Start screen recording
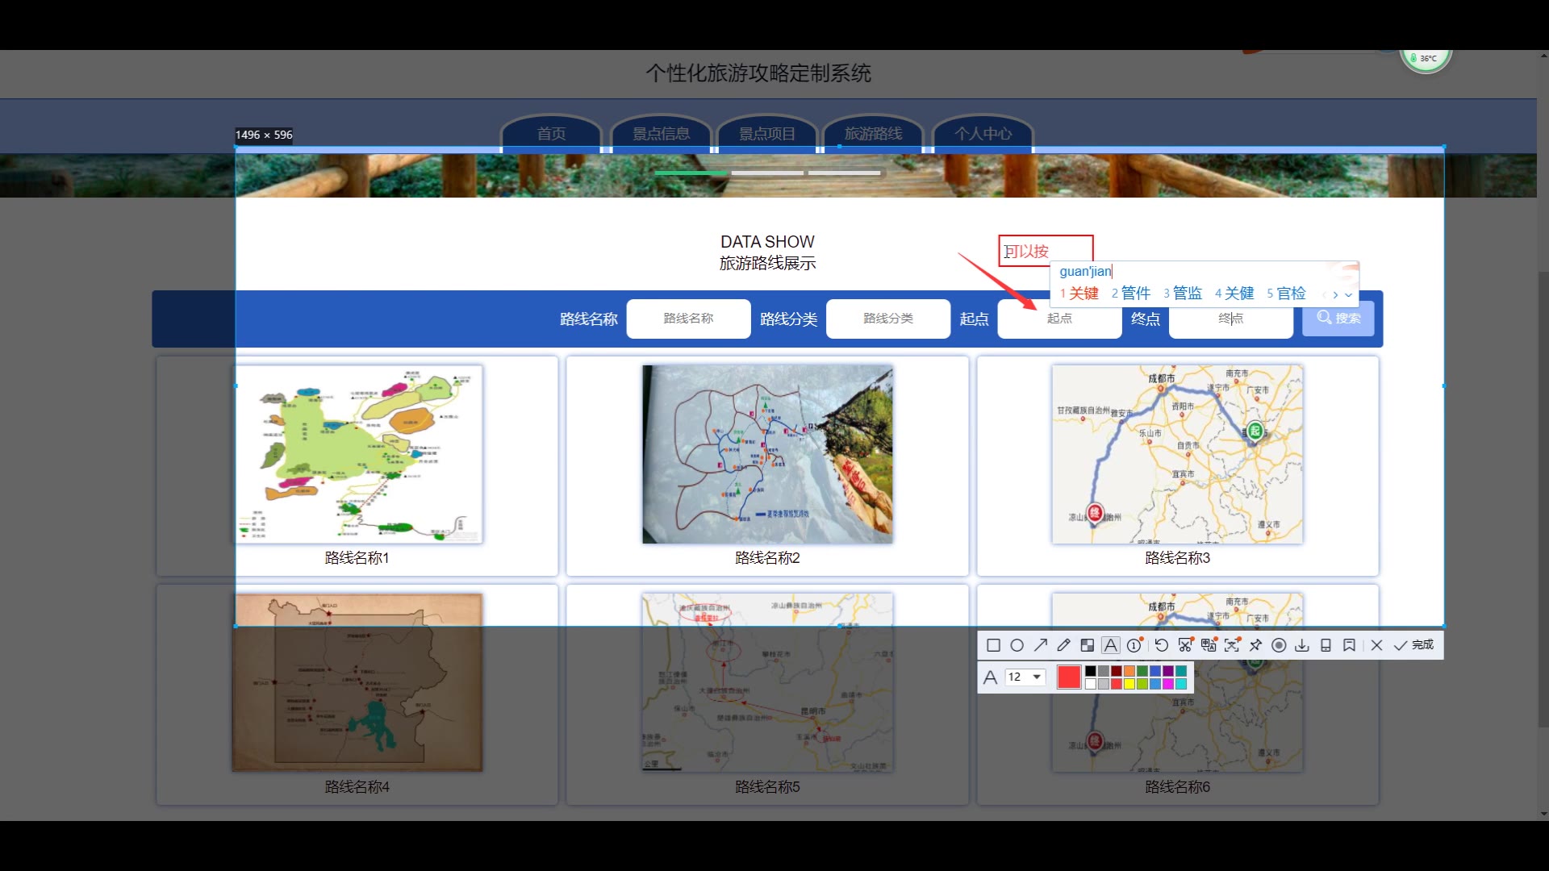 tap(1279, 645)
